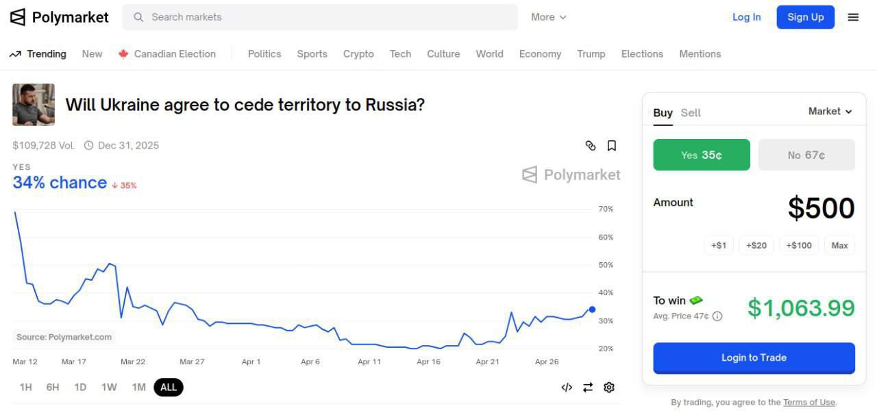Open the hamburger menu icon
This screenshot has height=417, width=877.
click(x=853, y=17)
